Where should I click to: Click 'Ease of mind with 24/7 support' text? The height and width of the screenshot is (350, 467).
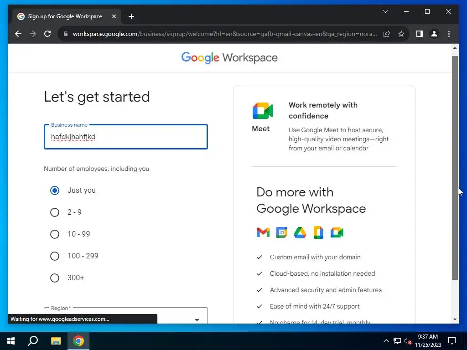pyautogui.click(x=315, y=306)
